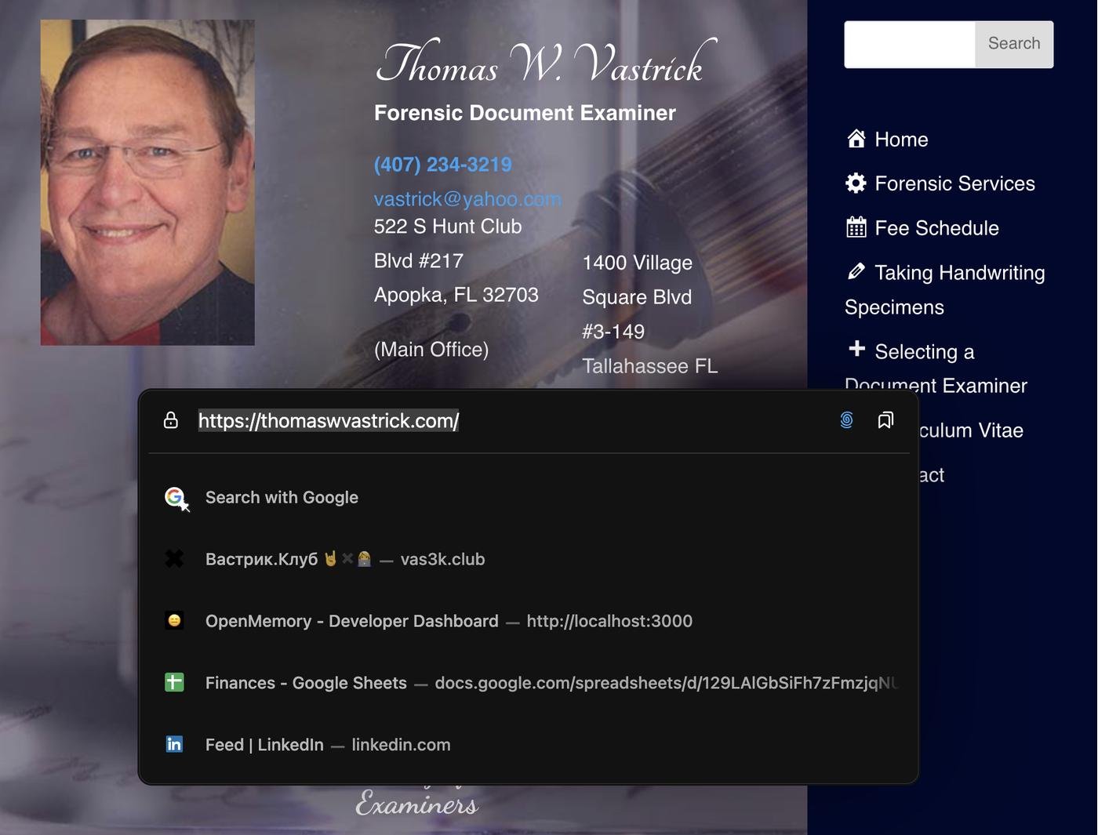Click the Home icon in the sidebar
Screen dimensions: 1098x835
coord(856,139)
